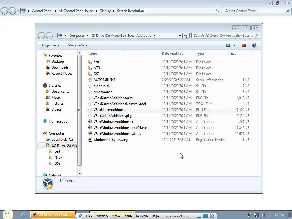Click the Explorer search magnifier icon

pos(257,36)
